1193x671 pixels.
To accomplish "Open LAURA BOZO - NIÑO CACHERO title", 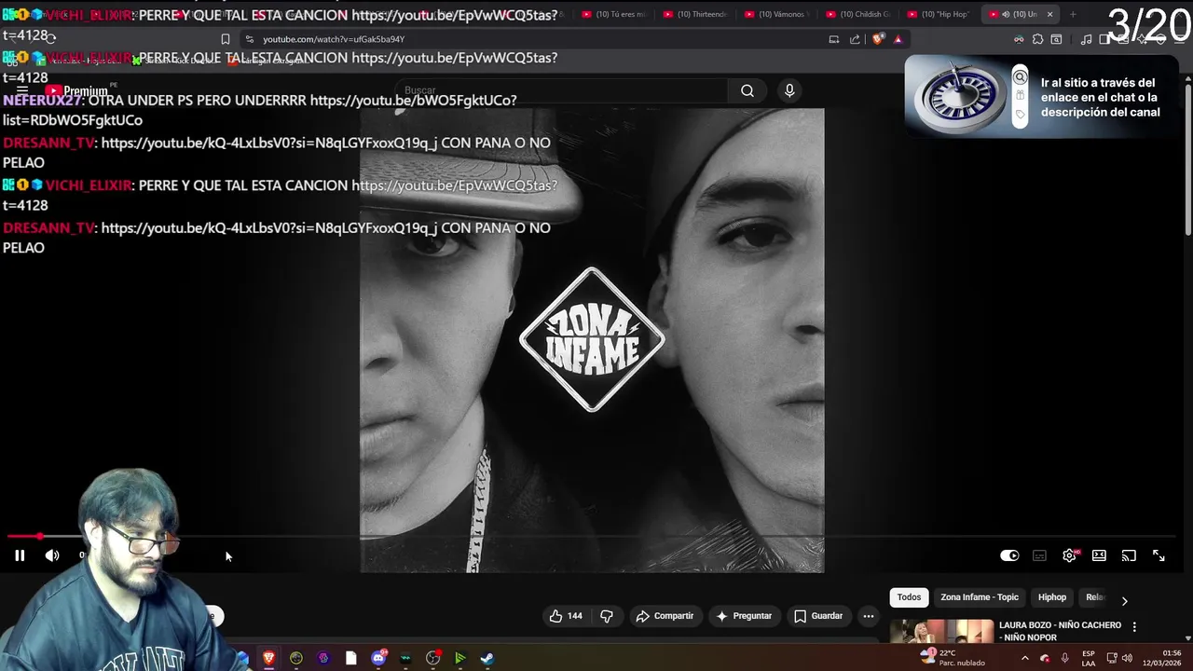I will coord(1060,631).
